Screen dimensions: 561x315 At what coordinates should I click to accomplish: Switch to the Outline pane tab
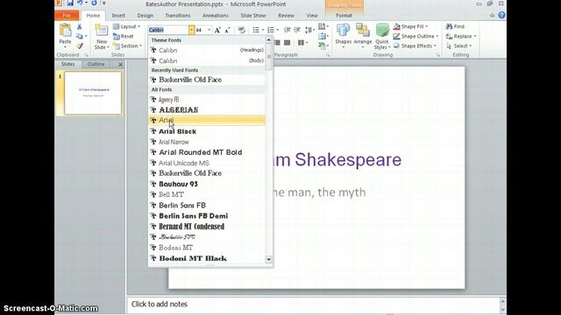[96, 64]
